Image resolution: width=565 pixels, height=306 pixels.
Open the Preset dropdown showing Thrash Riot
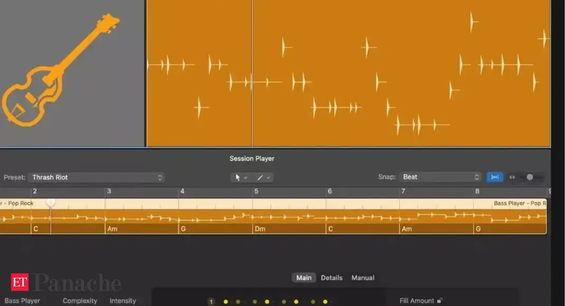96,177
